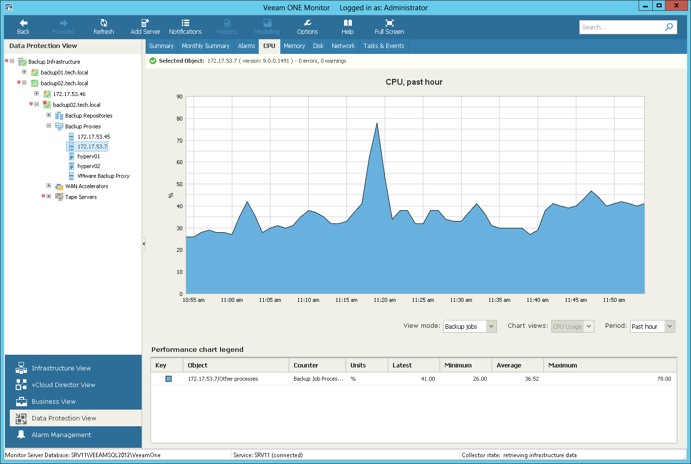Expand the WAN Accelerators node
Image resolution: width=691 pixels, height=464 pixels.
click(49, 186)
